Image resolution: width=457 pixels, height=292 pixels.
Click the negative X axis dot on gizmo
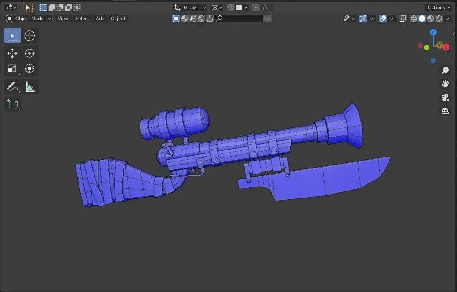420,45
